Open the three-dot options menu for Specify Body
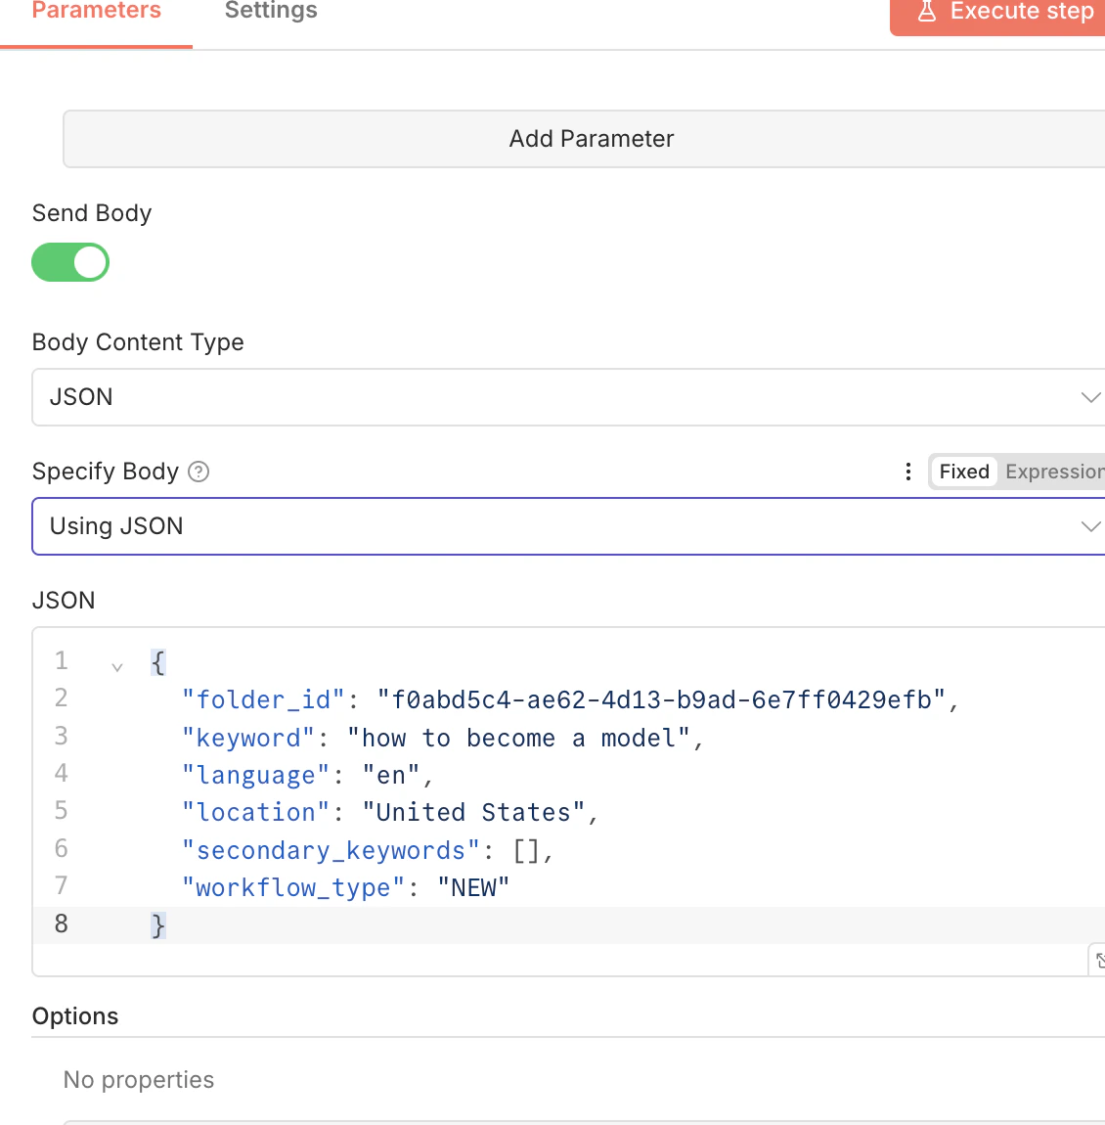Viewport: 1105px width, 1125px height. 907,472
